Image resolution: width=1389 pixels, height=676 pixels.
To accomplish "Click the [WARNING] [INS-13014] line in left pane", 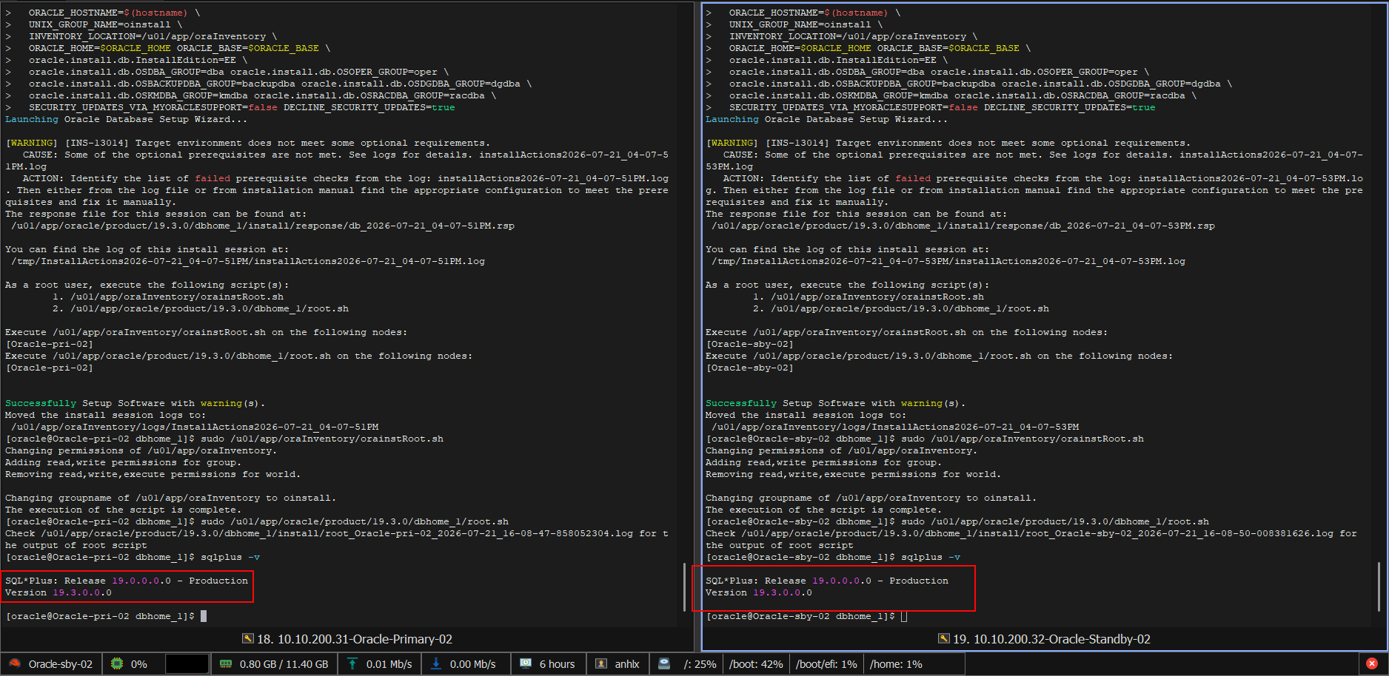I will click(x=247, y=143).
